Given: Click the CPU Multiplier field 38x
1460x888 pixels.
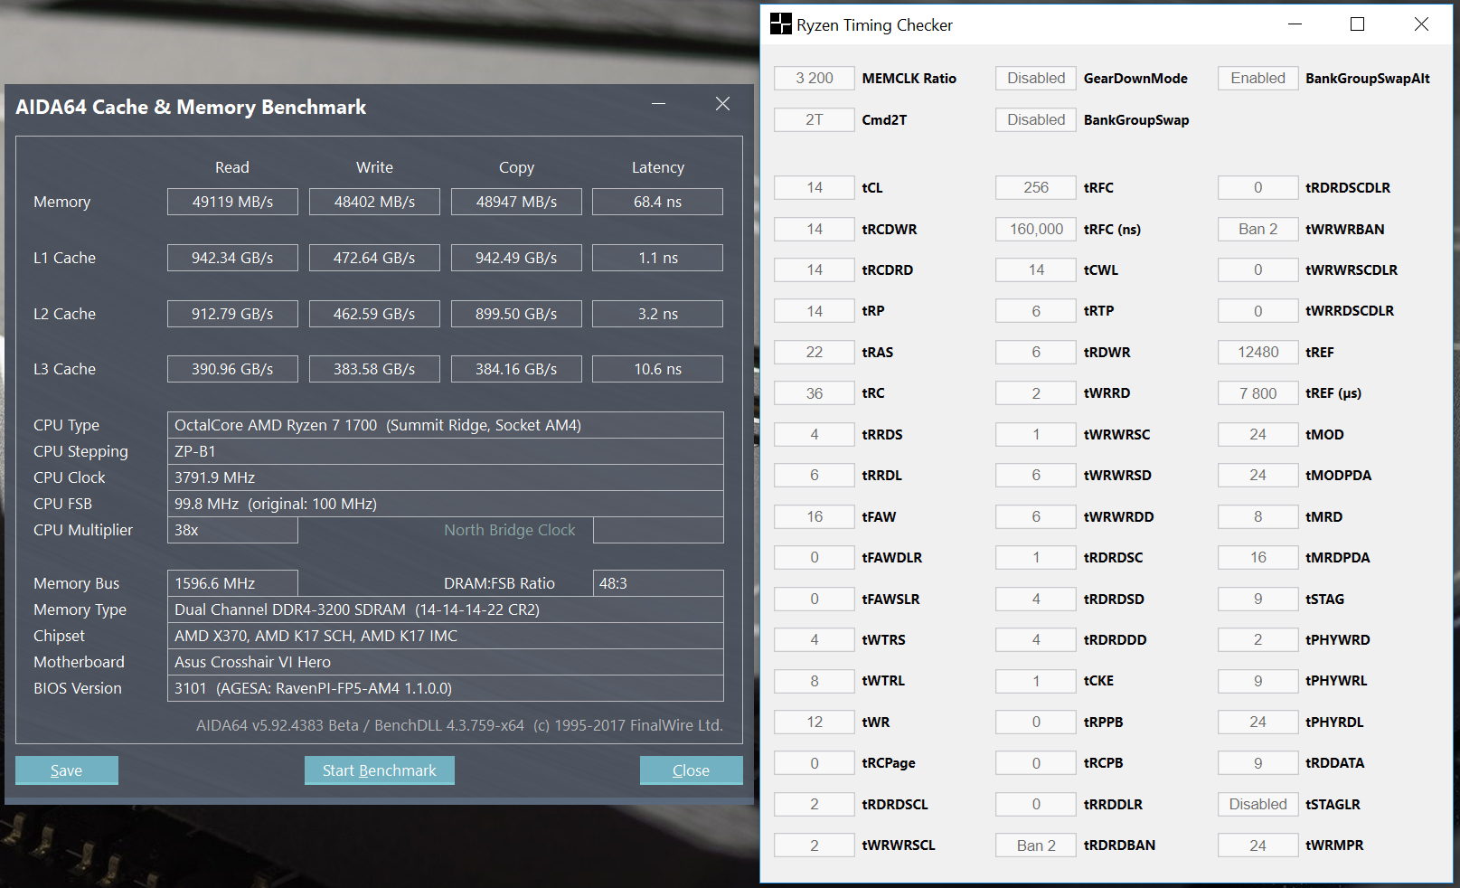Looking at the screenshot, I should click(232, 530).
